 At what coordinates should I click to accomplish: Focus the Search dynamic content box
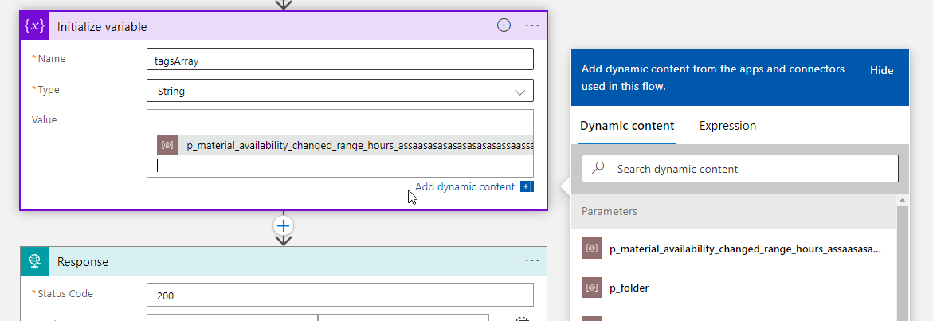tap(739, 169)
